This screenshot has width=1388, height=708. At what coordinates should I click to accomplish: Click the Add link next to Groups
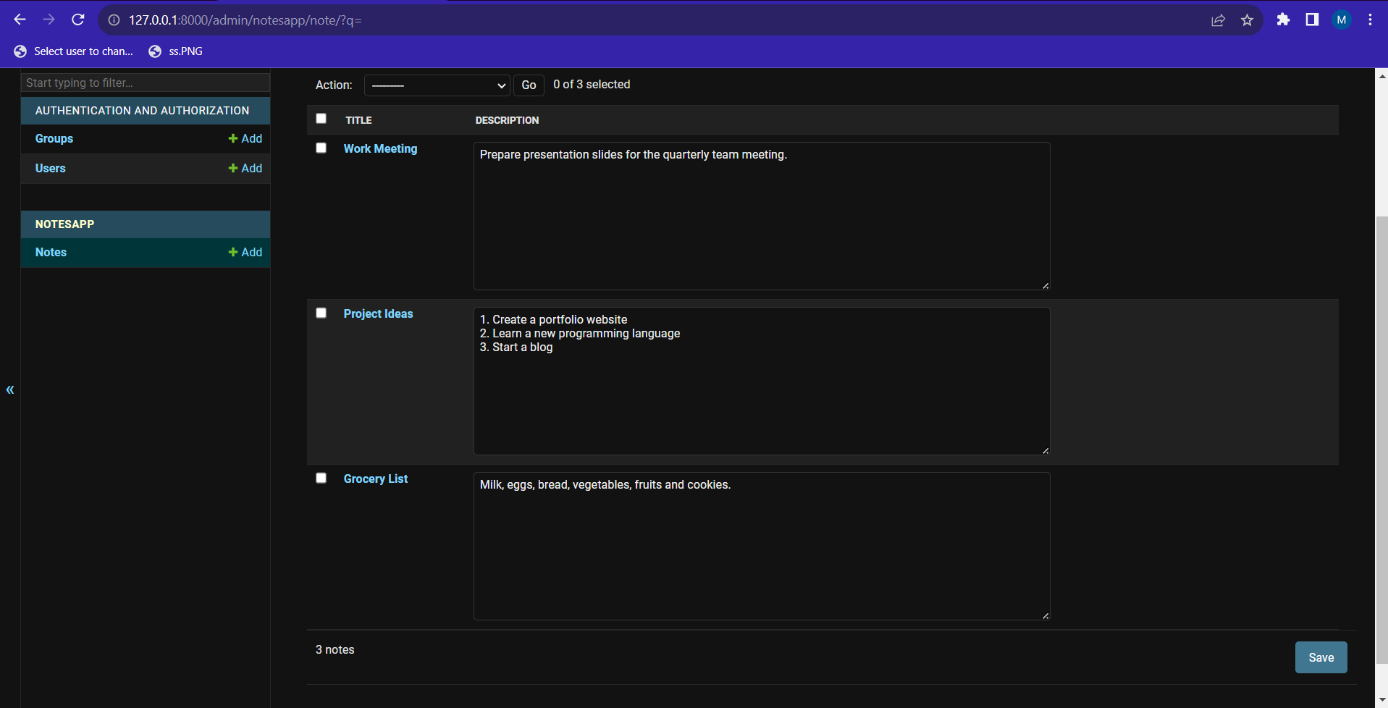pyautogui.click(x=245, y=138)
